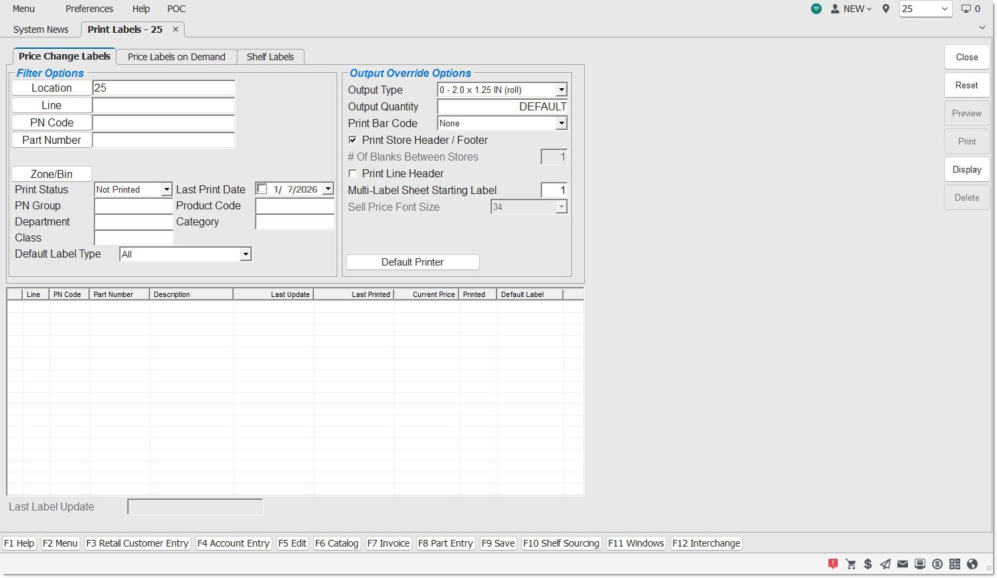
Task: Select the Shelf Labels tab
Action: (x=270, y=57)
